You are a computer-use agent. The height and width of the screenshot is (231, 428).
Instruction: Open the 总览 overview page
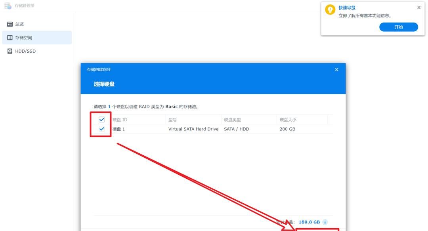point(19,24)
